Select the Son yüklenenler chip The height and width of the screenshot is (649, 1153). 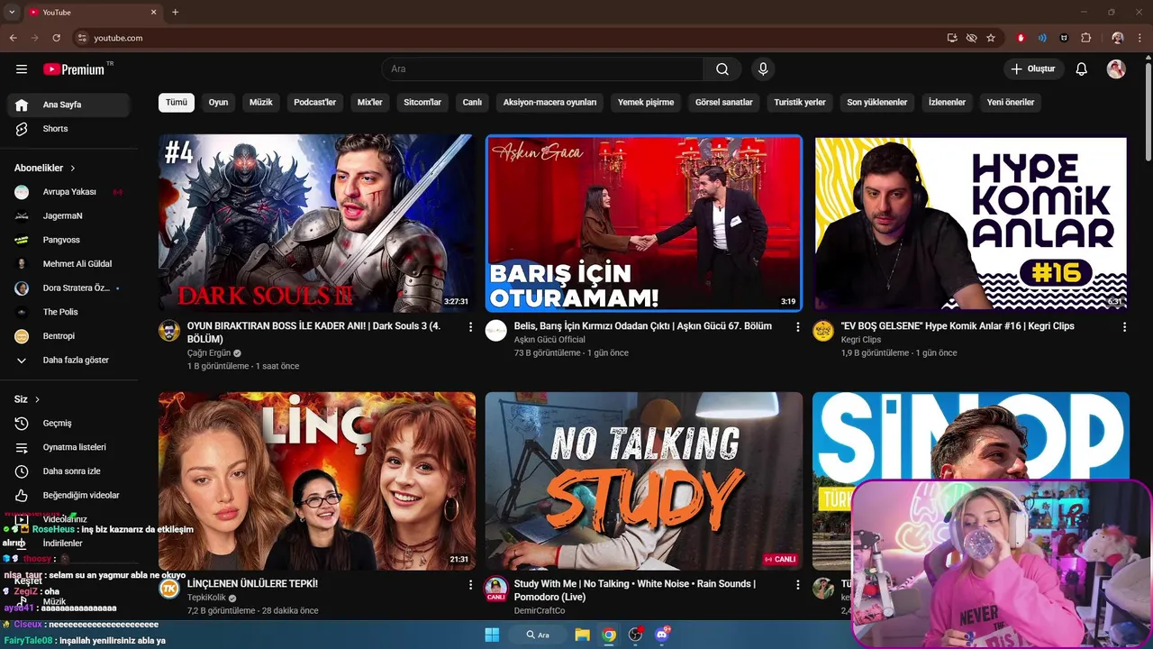click(x=876, y=103)
